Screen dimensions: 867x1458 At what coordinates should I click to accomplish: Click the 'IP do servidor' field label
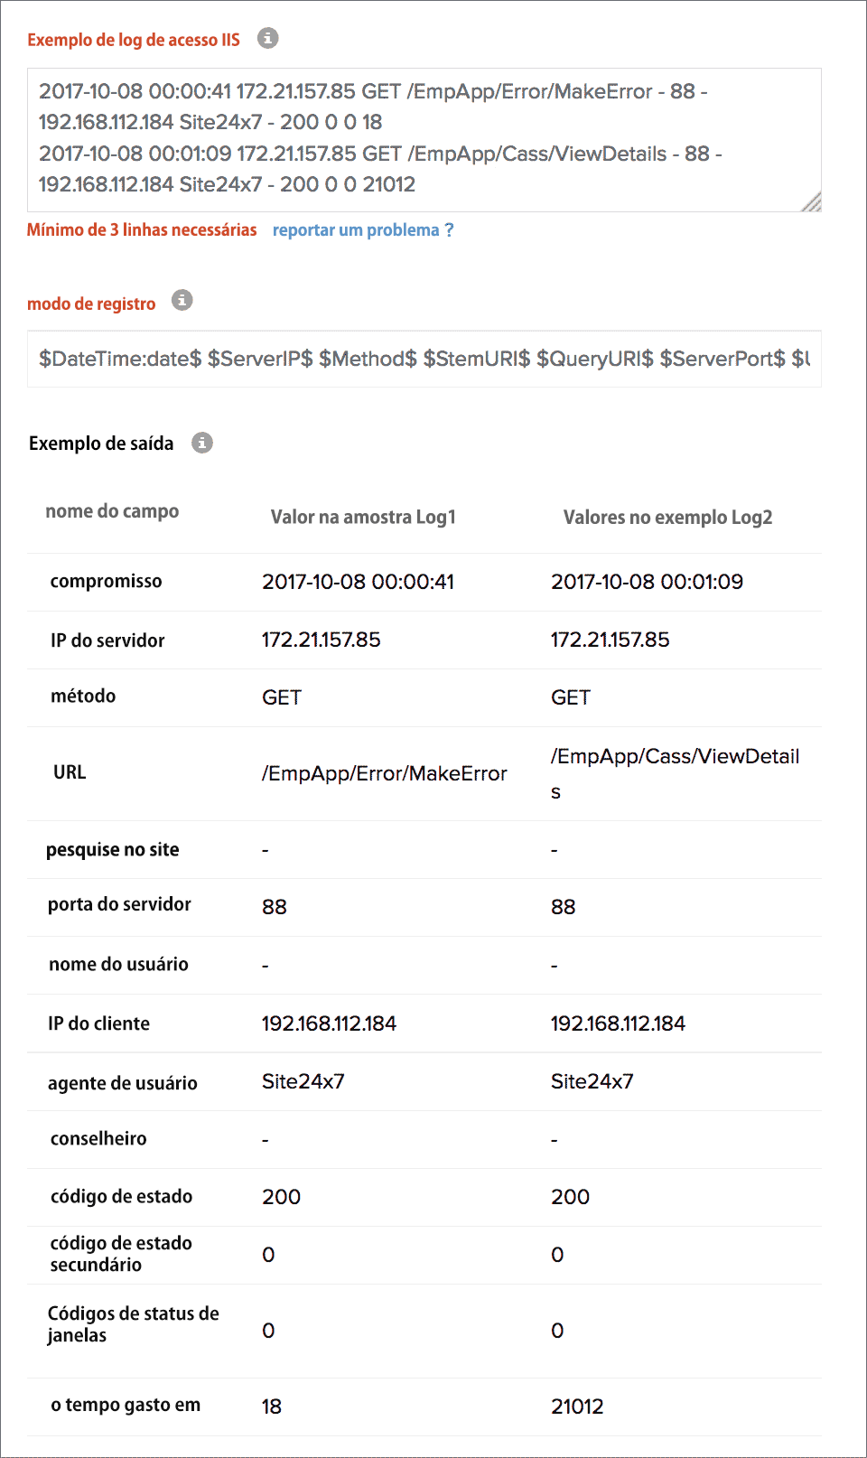tap(107, 640)
